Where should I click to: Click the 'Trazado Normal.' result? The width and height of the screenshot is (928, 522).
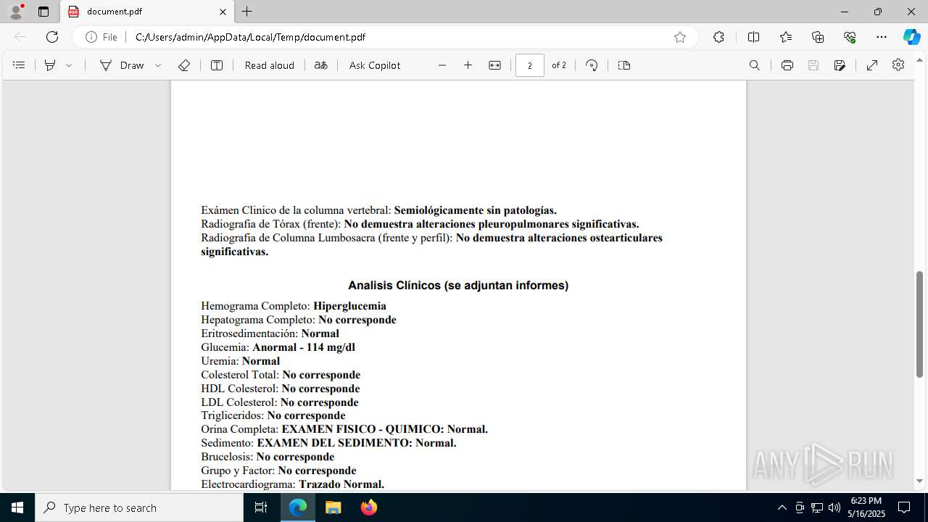[x=341, y=484]
